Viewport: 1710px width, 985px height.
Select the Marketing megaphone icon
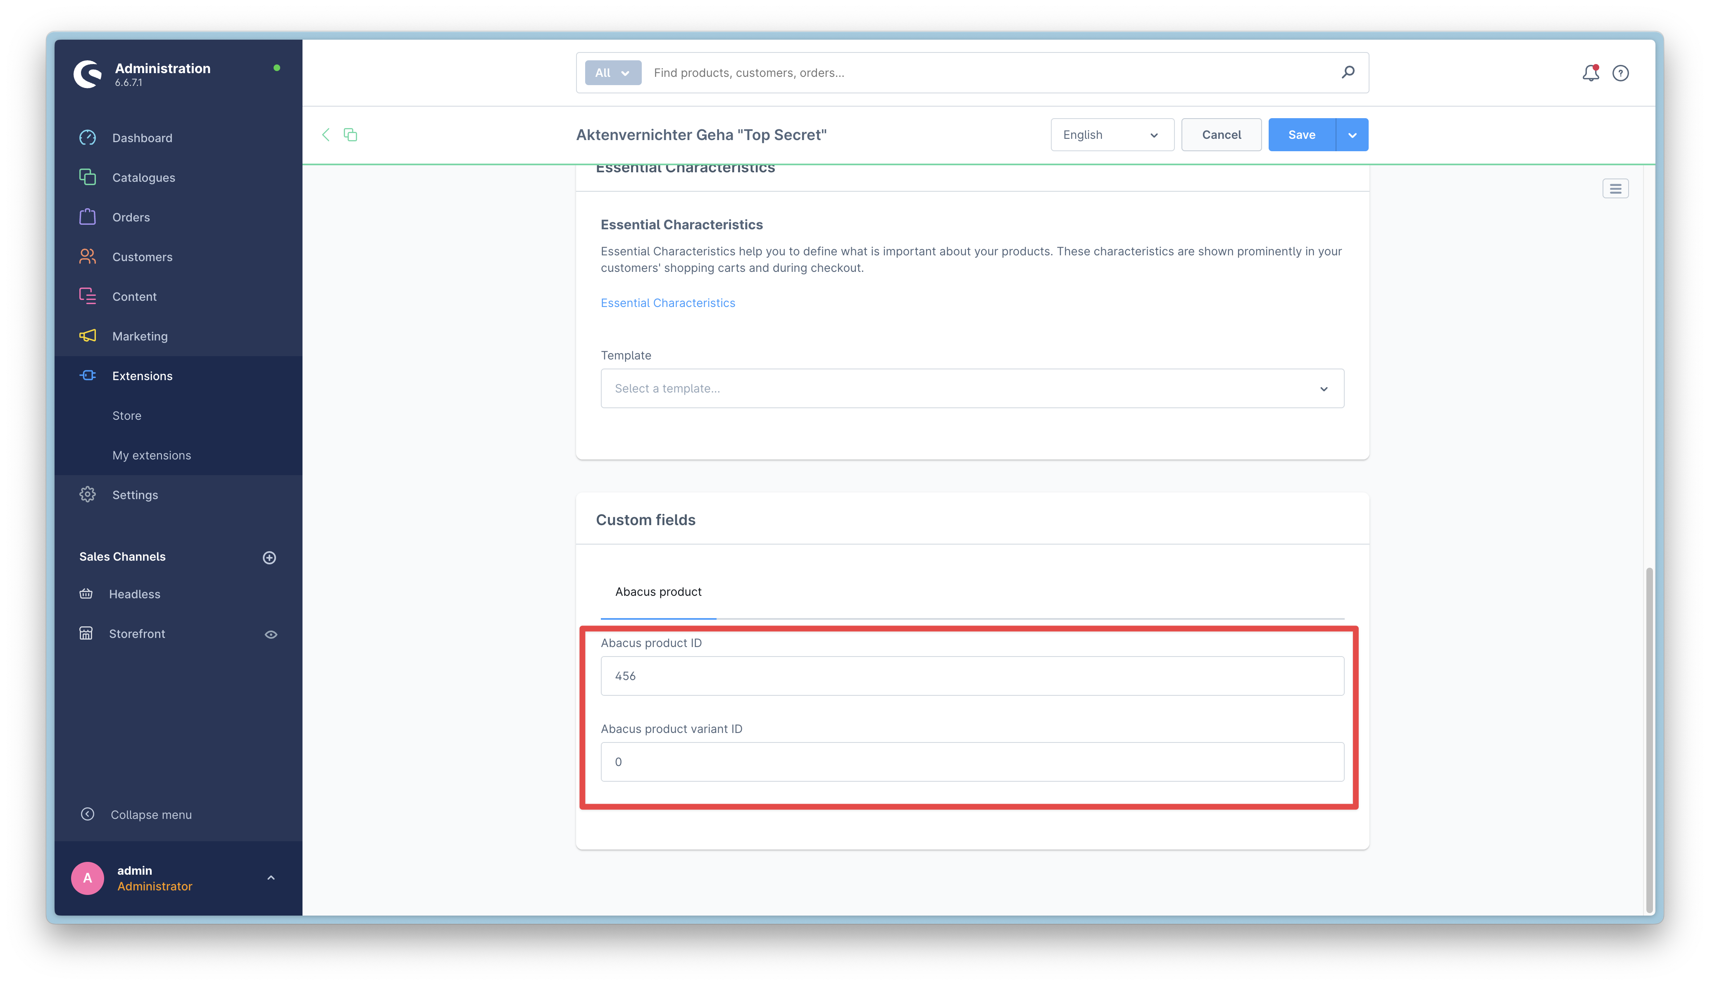tap(88, 335)
